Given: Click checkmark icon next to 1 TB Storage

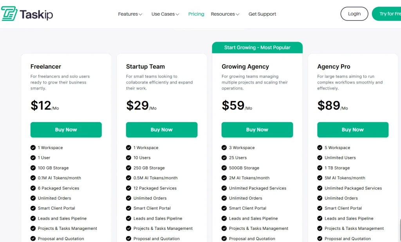Looking at the screenshot, I should point(320,168).
